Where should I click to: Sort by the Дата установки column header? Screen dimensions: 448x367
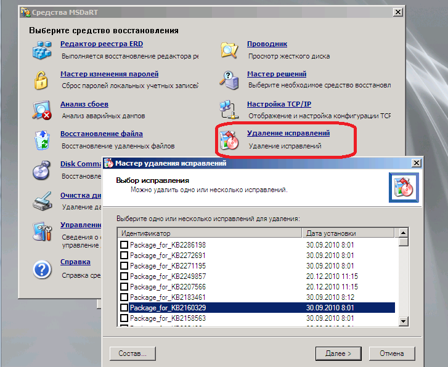tap(348, 233)
